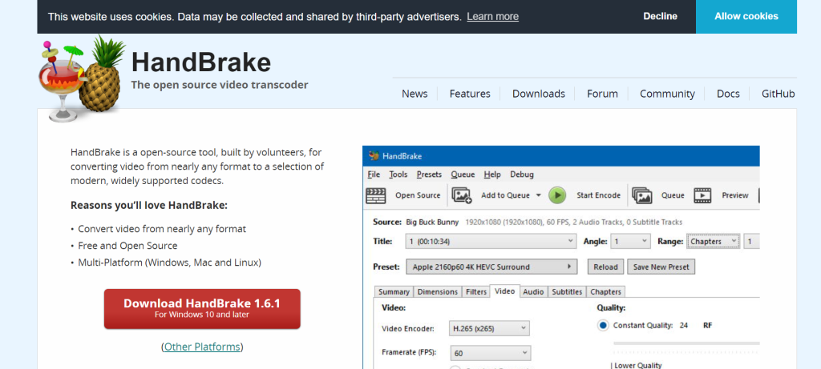The width and height of the screenshot is (821, 369).
Task: Open the GitHub link
Action: tap(778, 94)
